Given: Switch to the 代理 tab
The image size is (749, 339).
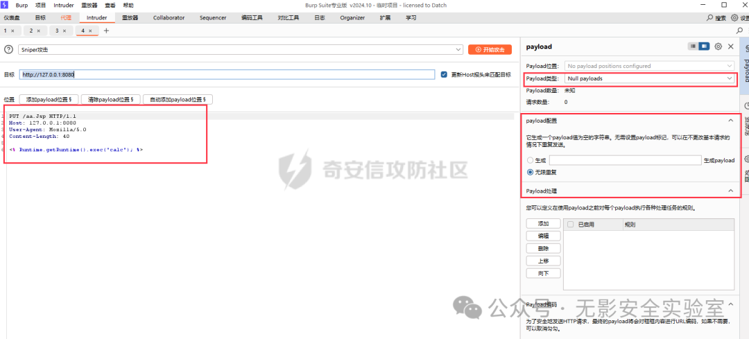Looking at the screenshot, I should pyautogui.click(x=66, y=17).
